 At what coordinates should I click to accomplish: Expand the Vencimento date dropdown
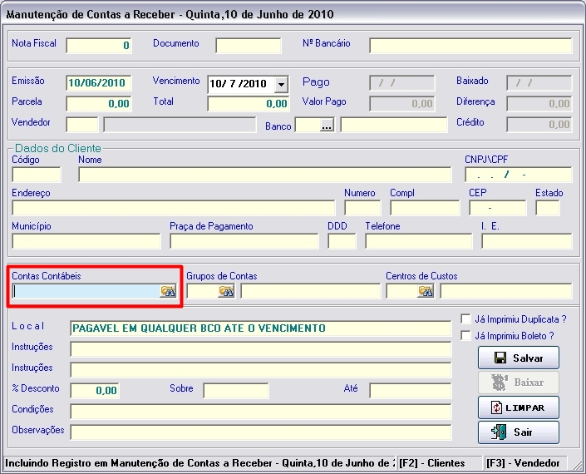tap(280, 84)
